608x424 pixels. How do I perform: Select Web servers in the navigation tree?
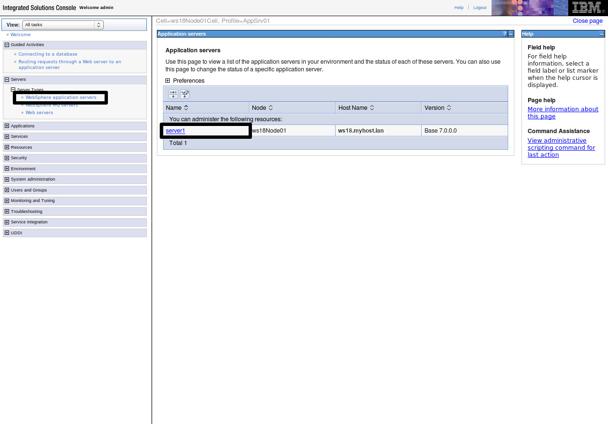coord(39,113)
